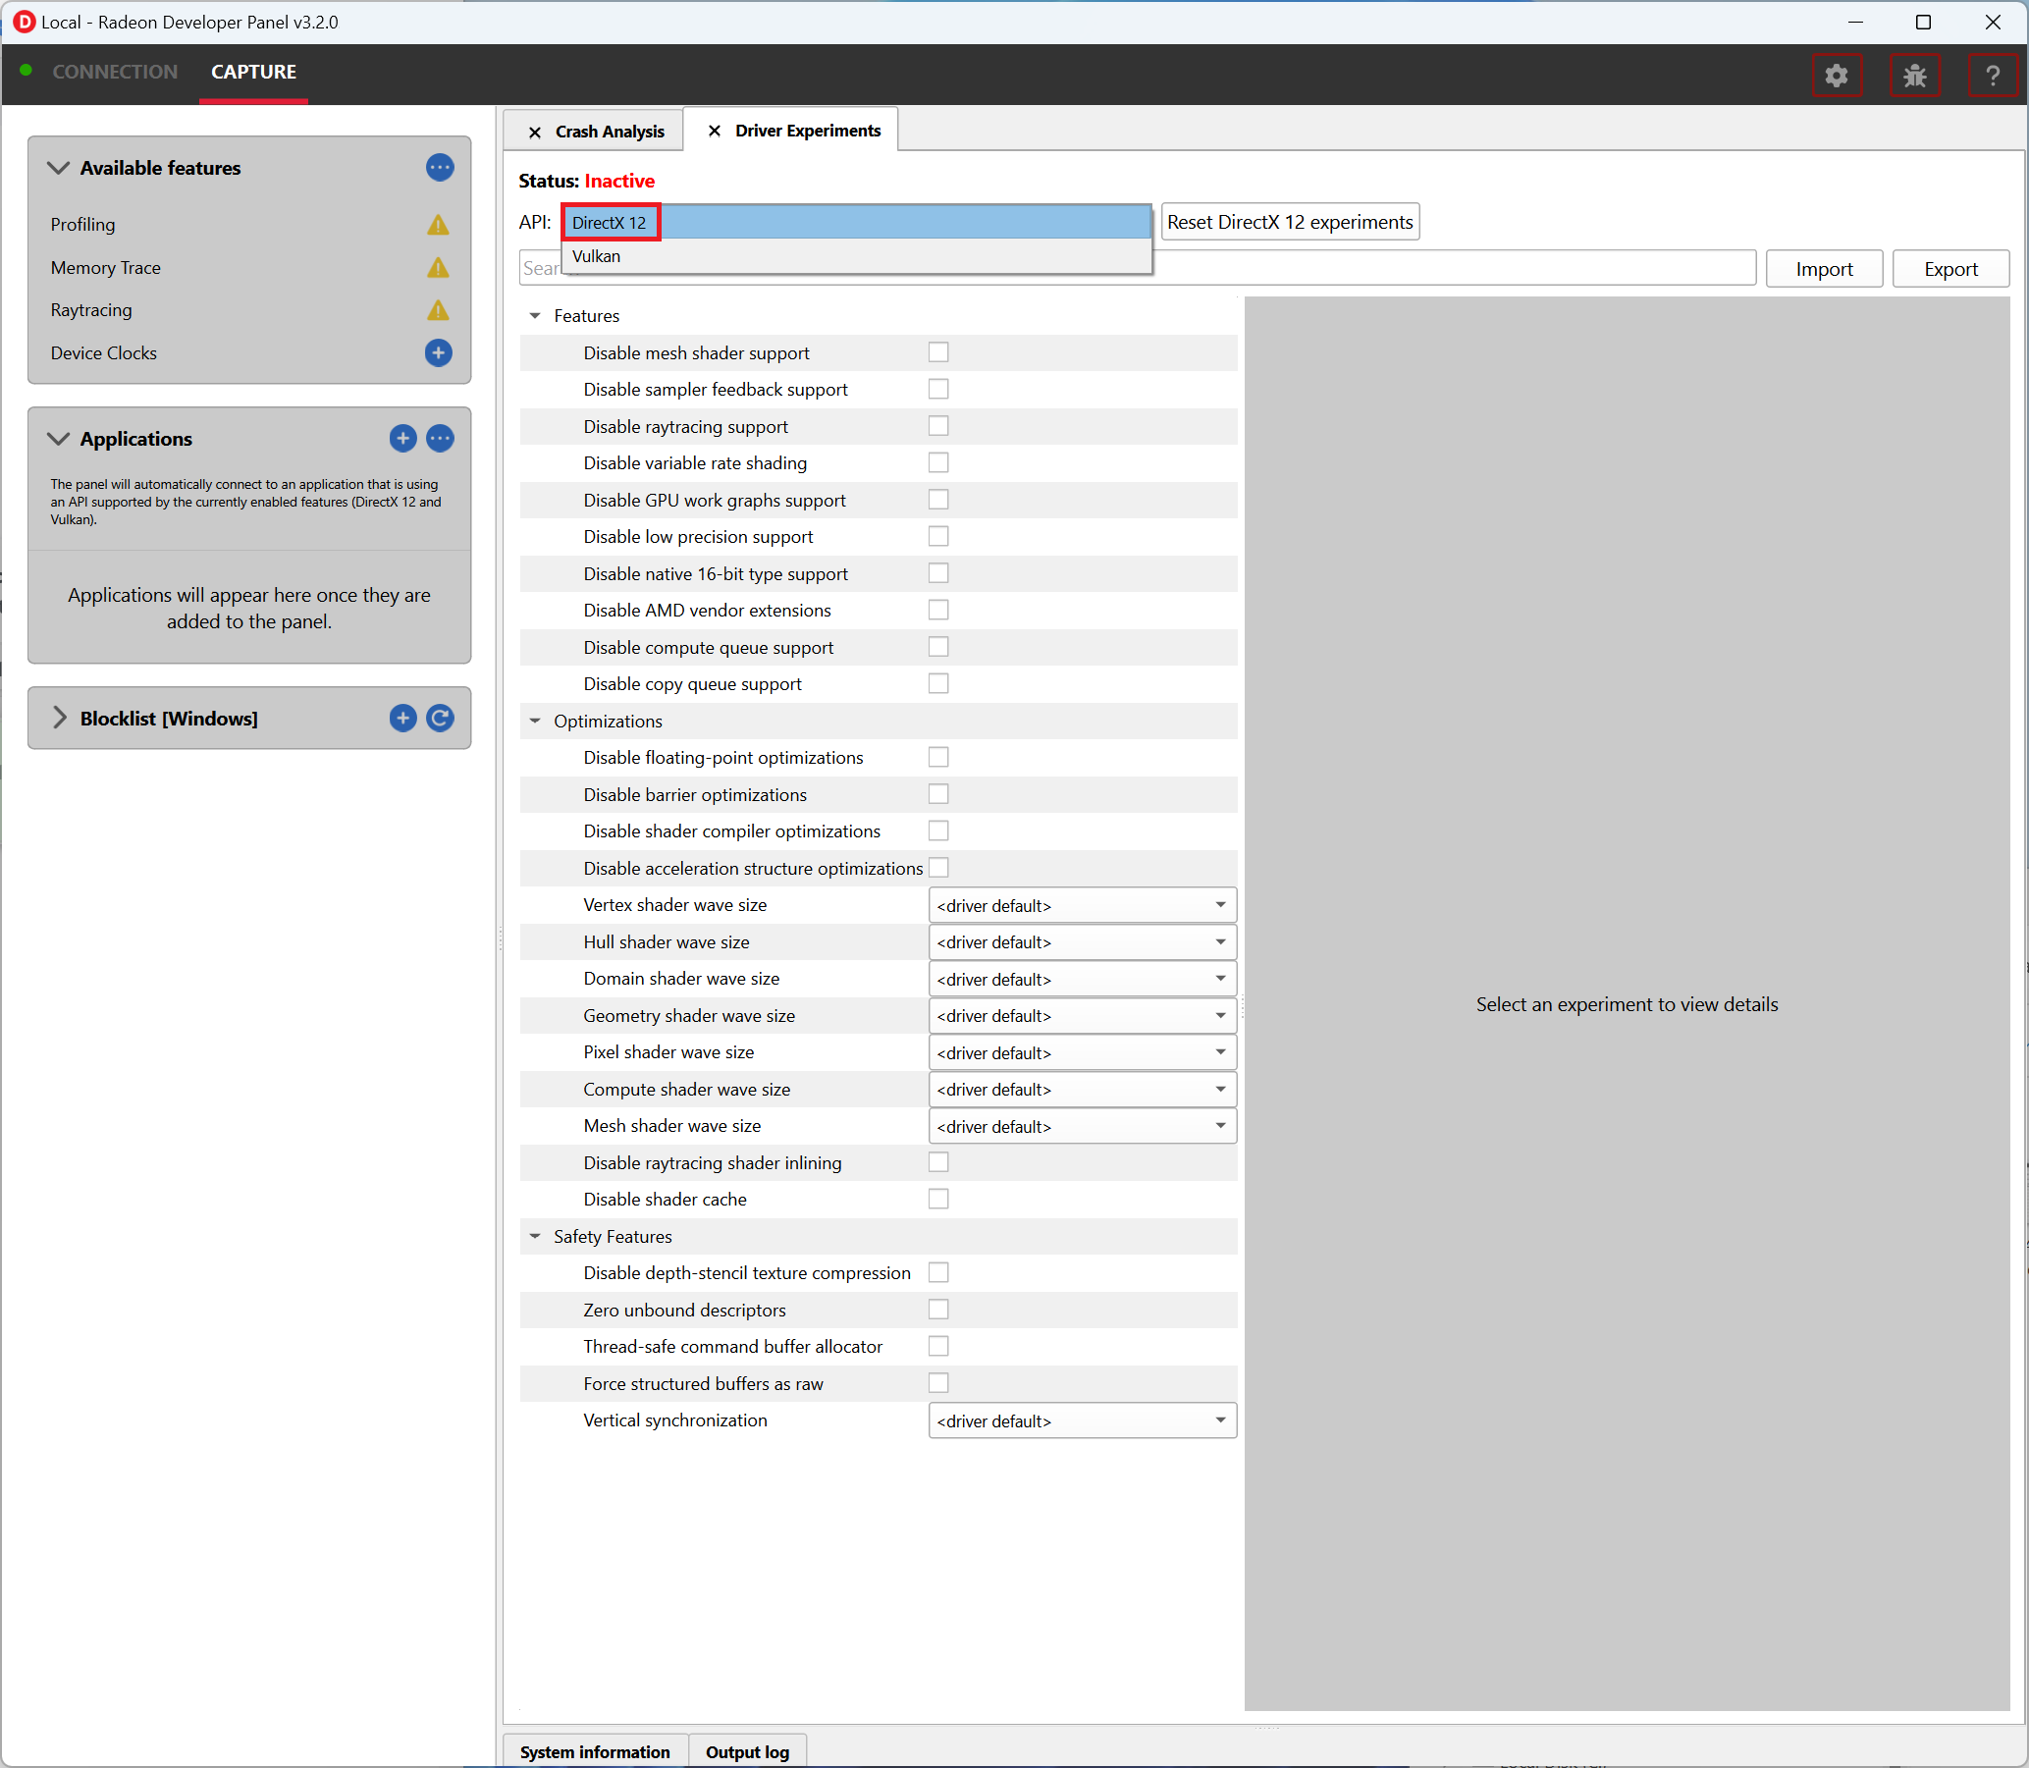Open Hull shader wave size dropdown
2029x1768 pixels.
tap(1082, 942)
